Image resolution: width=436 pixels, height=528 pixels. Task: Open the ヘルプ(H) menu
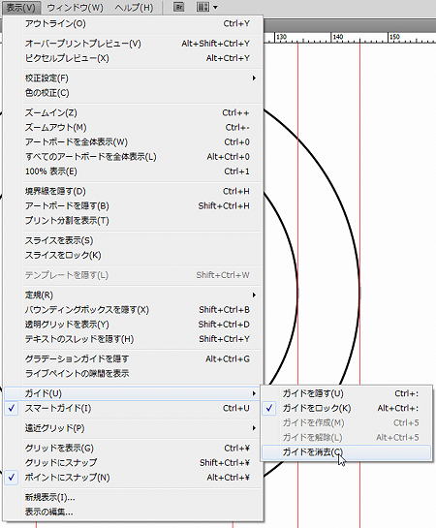click(x=134, y=8)
